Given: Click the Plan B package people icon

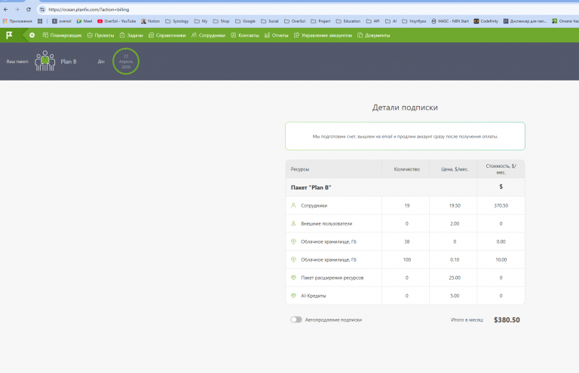Looking at the screenshot, I should [45, 61].
